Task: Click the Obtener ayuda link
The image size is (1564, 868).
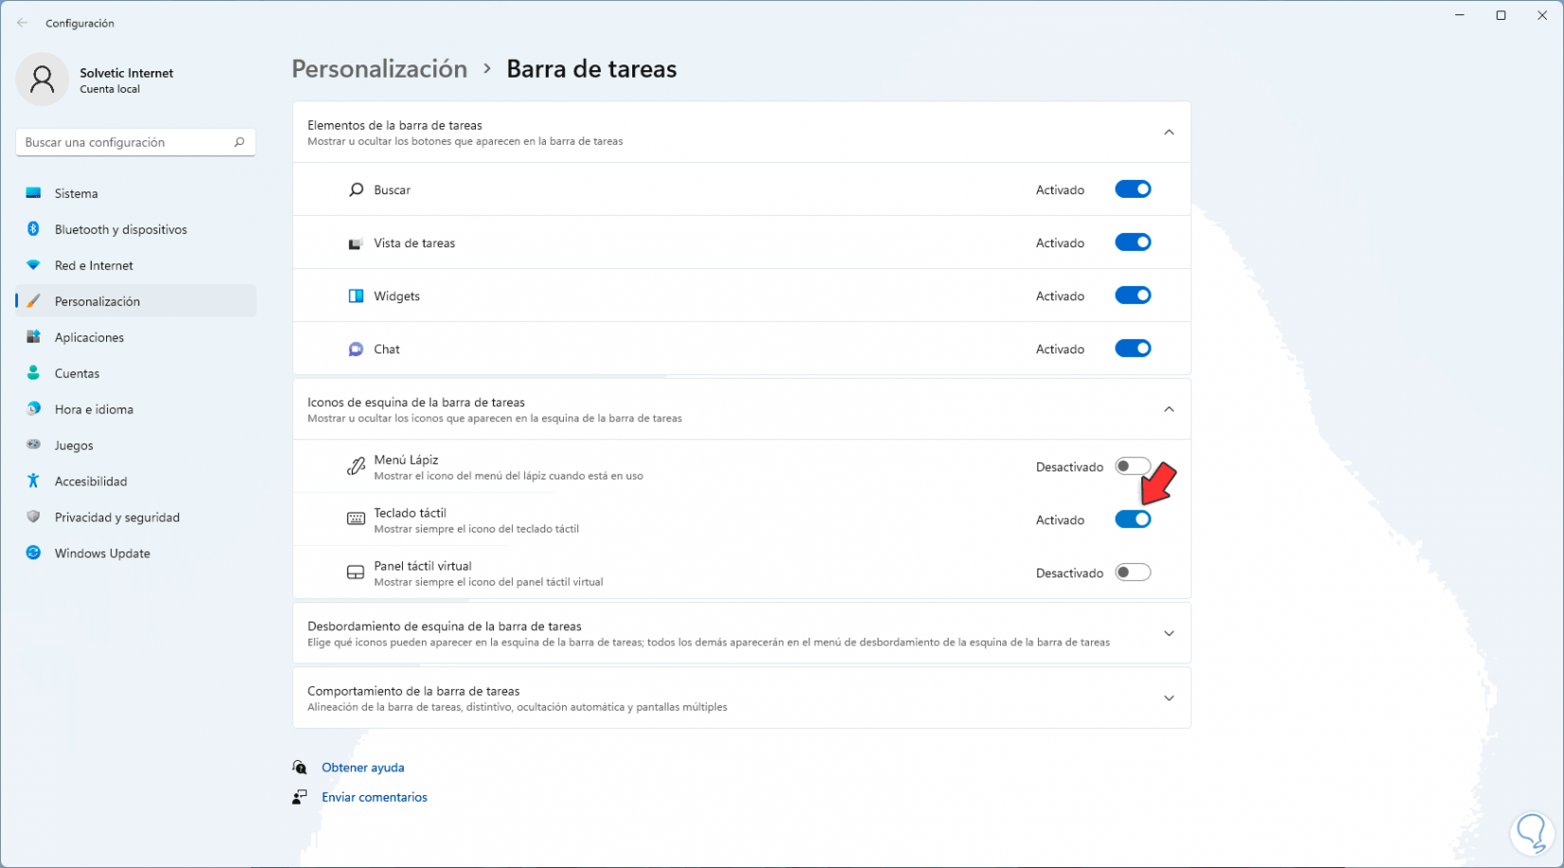Action: pyautogui.click(x=362, y=768)
